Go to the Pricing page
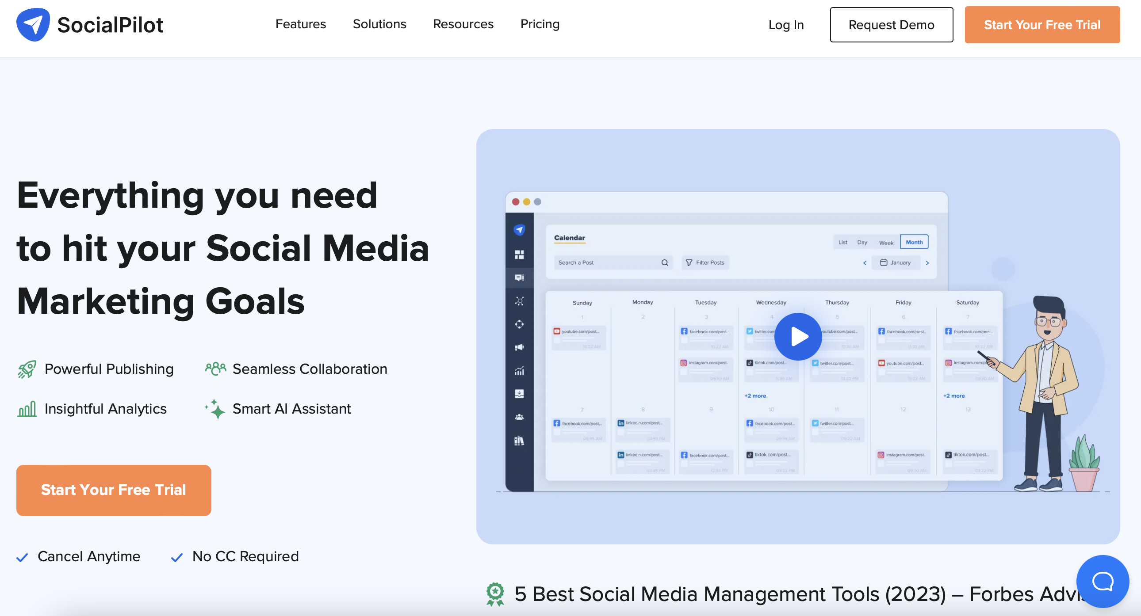The image size is (1141, 616). click(x=540, y=24)
